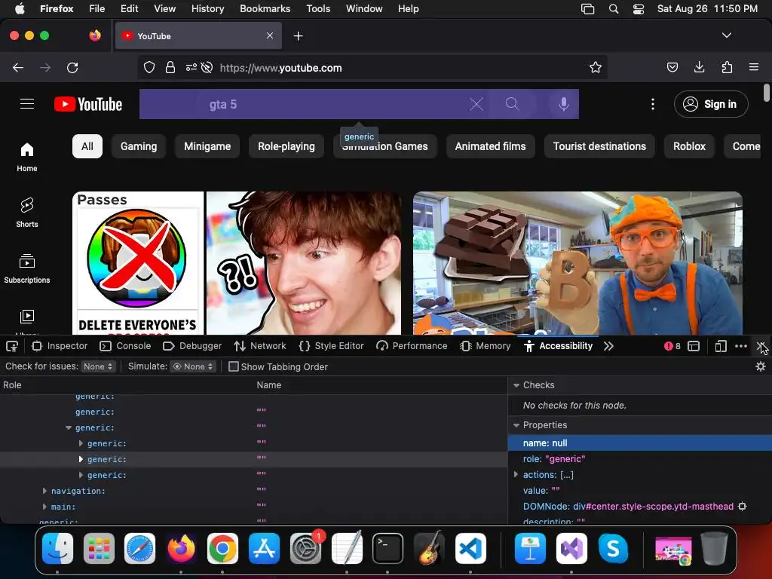This screenshot has height=579, width=772.
Task: Open the Blippi chocolate video thumbnail
Action: pyautogui.click(x=577, y=263)
